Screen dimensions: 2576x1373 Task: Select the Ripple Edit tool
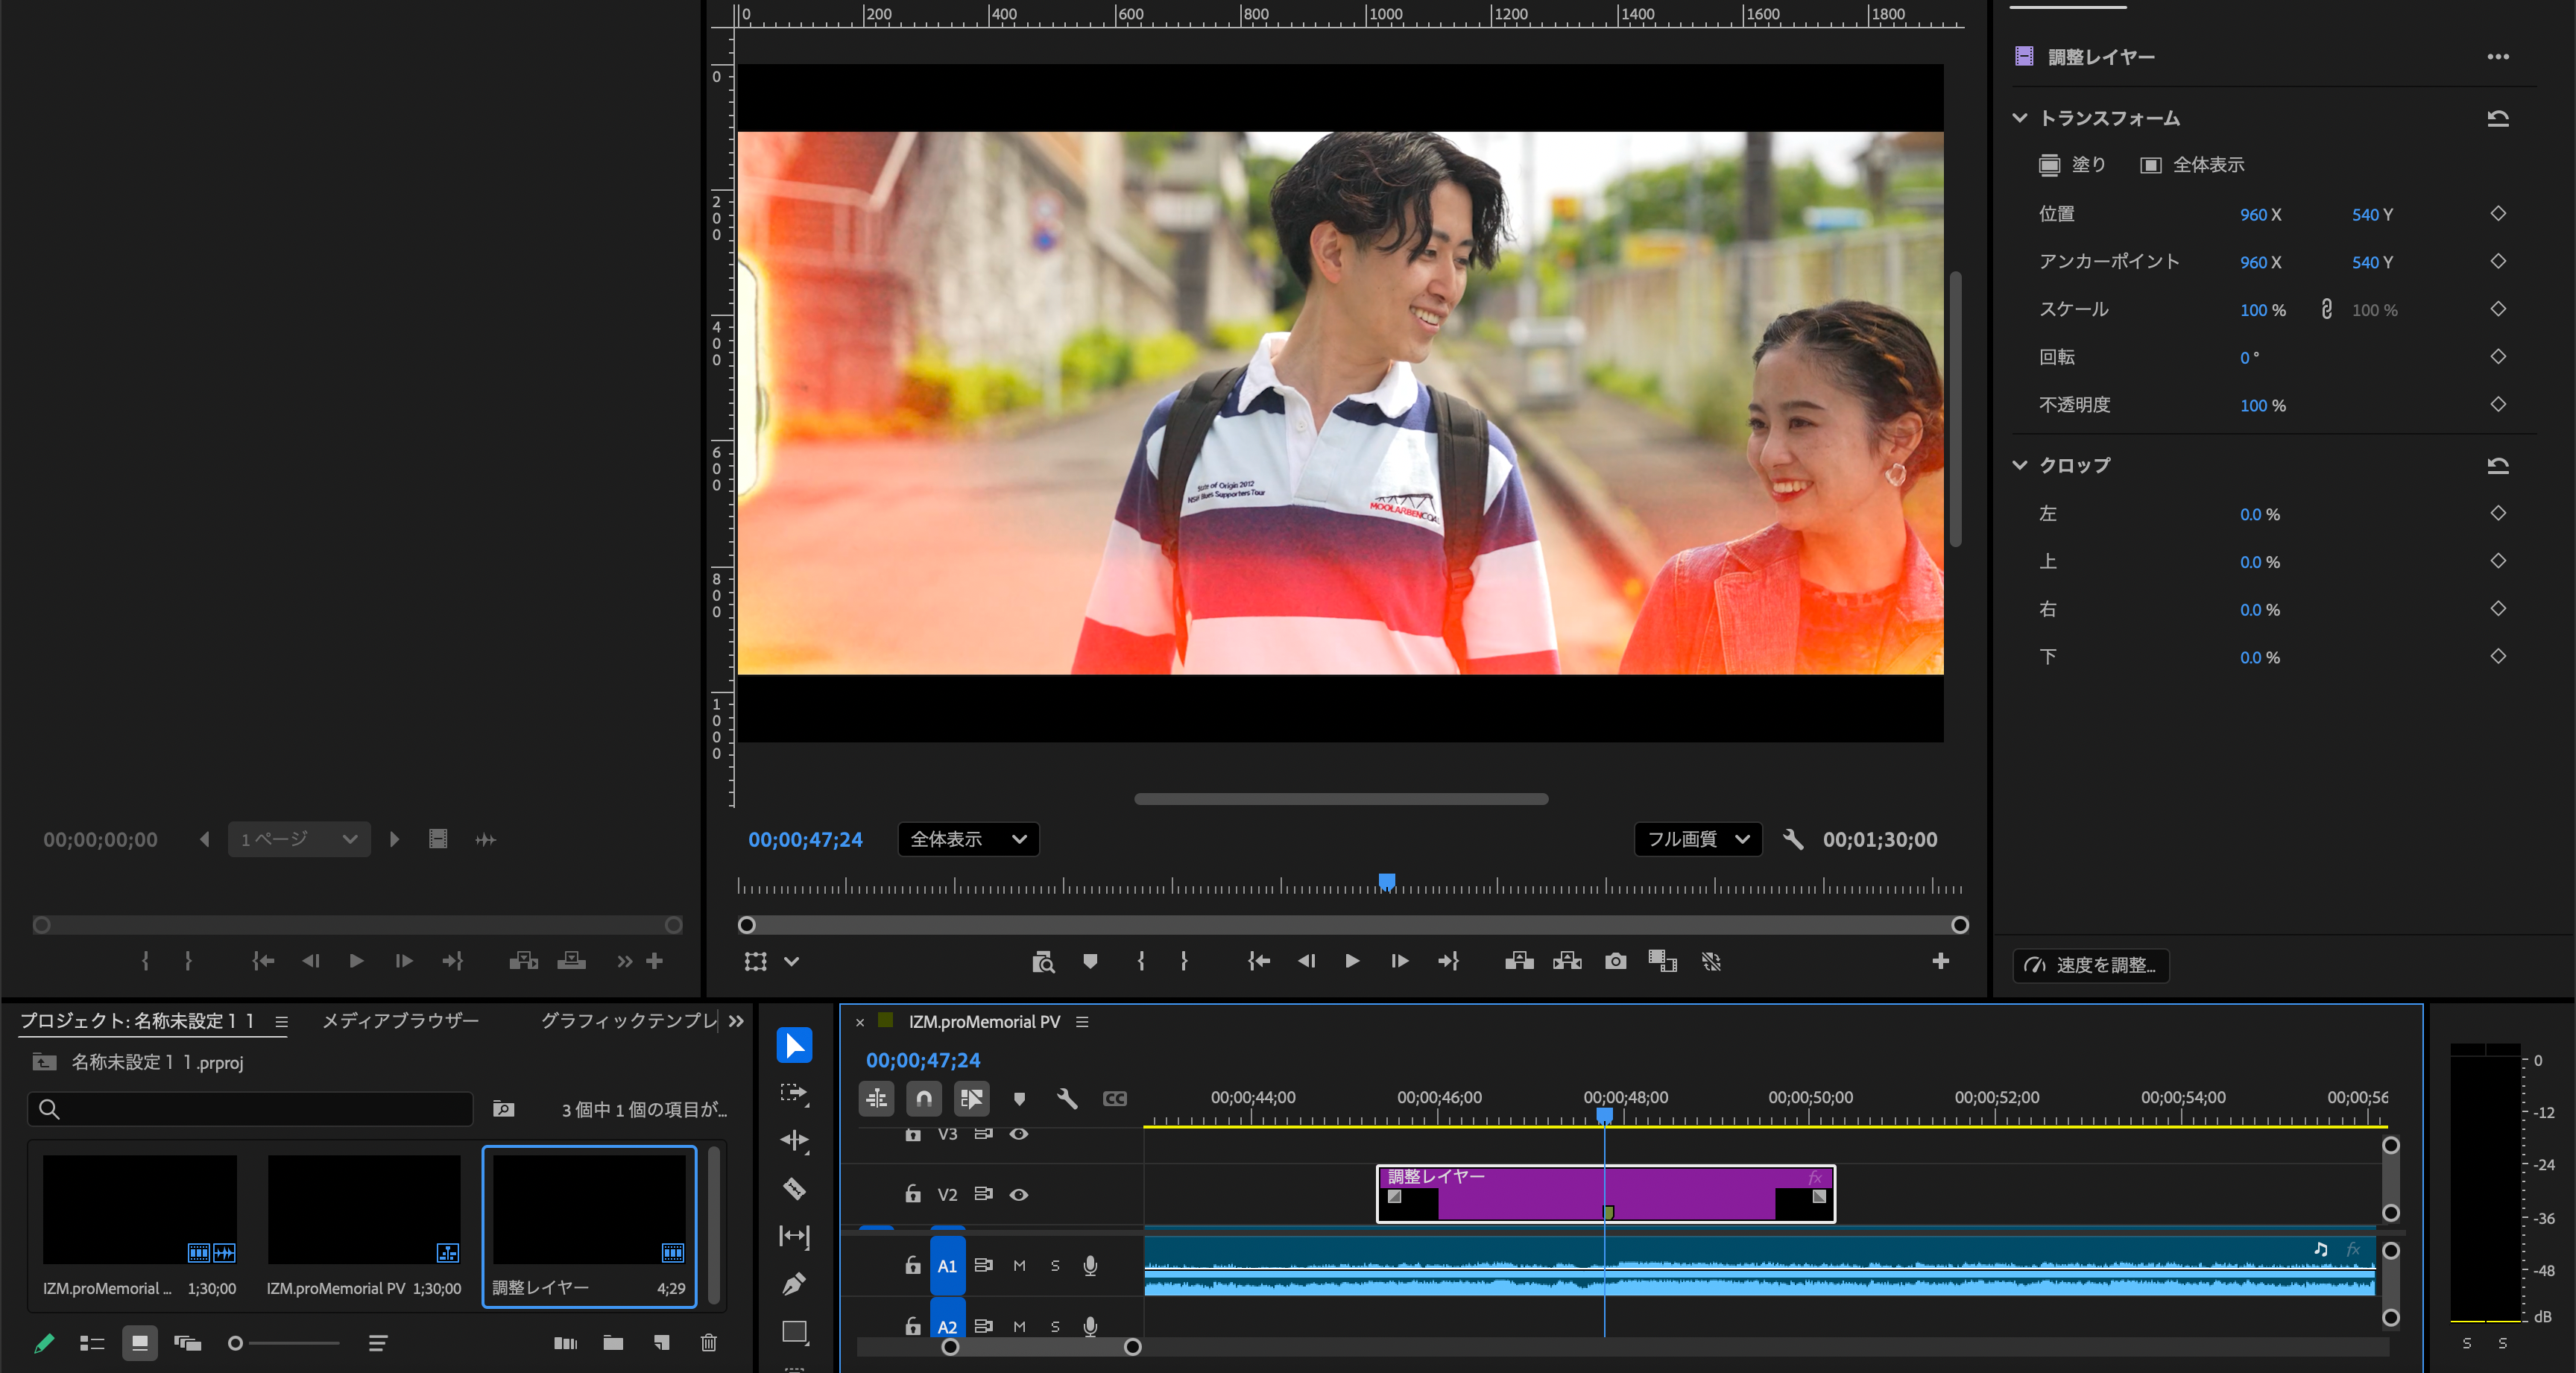[x=794, y=1140]
